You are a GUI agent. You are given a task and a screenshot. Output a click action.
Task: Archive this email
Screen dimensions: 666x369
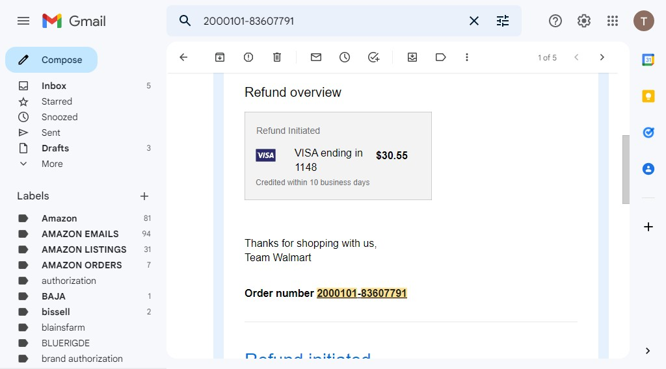pos(220,57)
